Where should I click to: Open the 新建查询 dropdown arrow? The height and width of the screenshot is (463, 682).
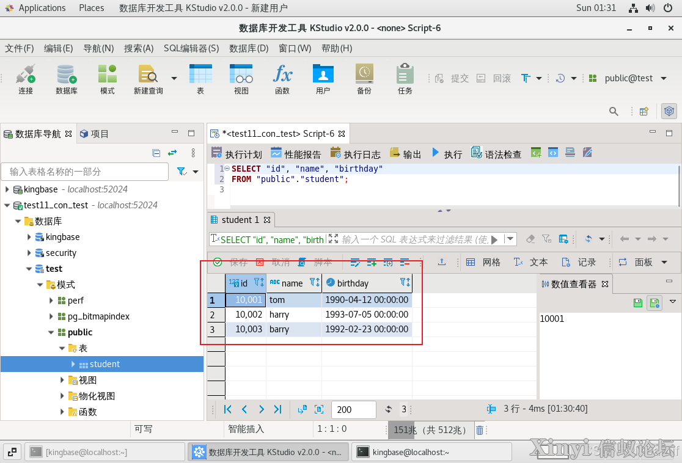point(174,79)
